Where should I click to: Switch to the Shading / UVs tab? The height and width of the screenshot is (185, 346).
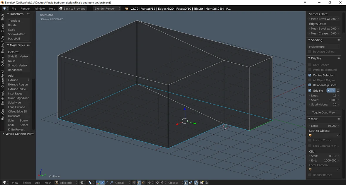click(2, 44)
